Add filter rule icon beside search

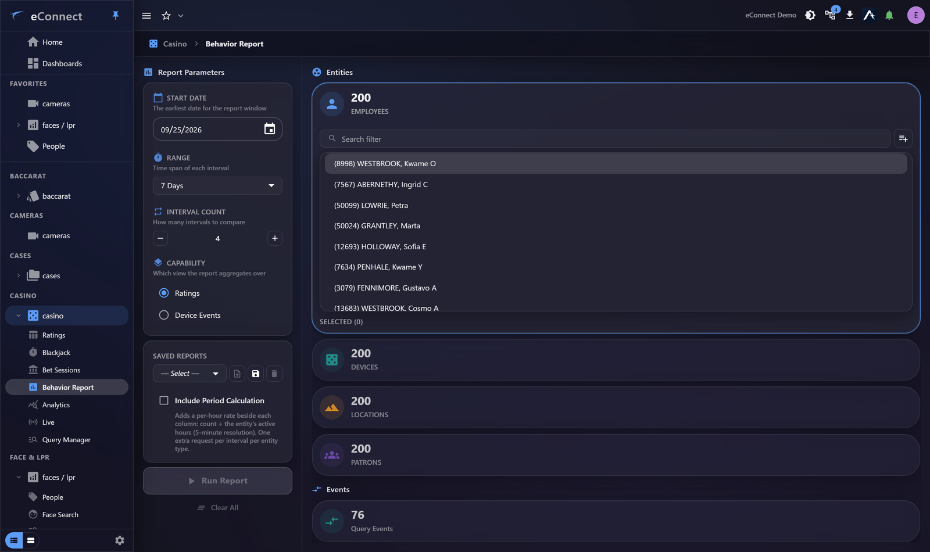pos(903,138)
